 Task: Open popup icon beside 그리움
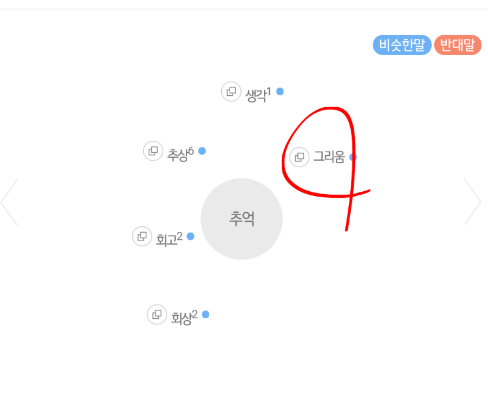pos(299,157)
